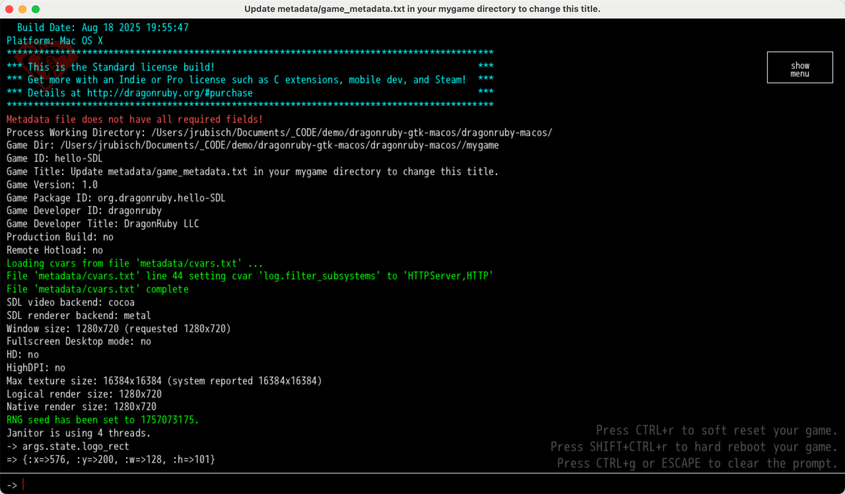Viewport: 845px width, 494px height.
Task: Click the RNG seed green message
Action: [x=102, y=420]
